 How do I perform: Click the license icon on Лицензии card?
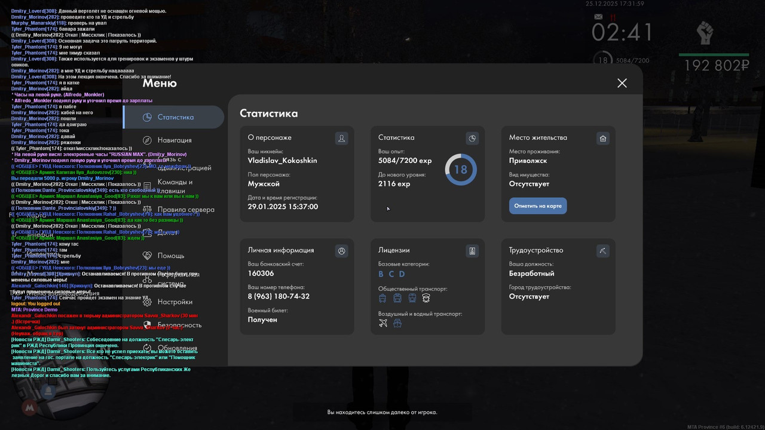click(x=472, y=251)
